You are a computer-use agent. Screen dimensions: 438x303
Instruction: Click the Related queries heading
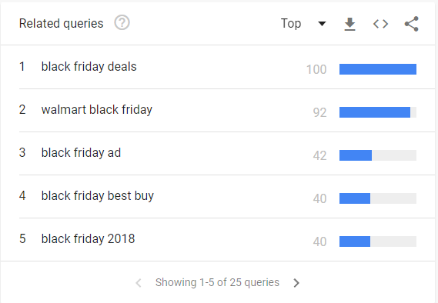(61, 24)
